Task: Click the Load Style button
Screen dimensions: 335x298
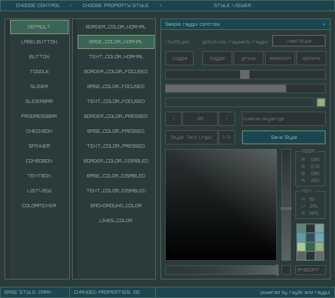Action: click(299, 41)
